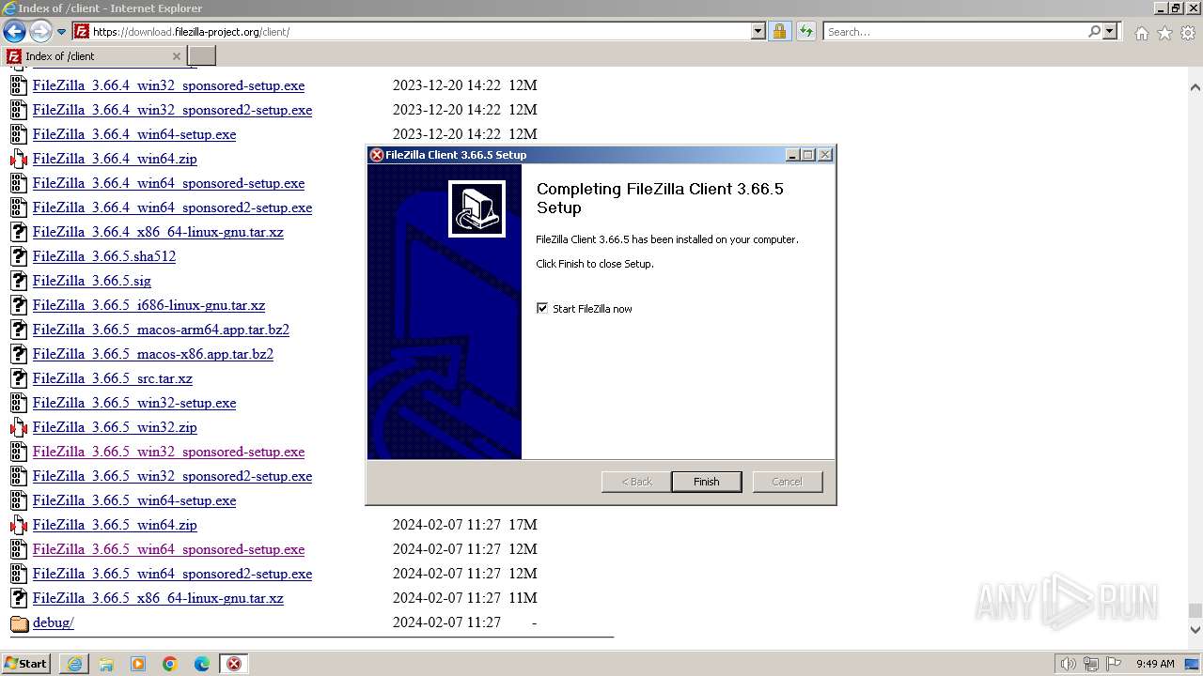Screen dimensions: 1203x676
Task: Open the Windows Start menu
Action: tap(25, 664)
